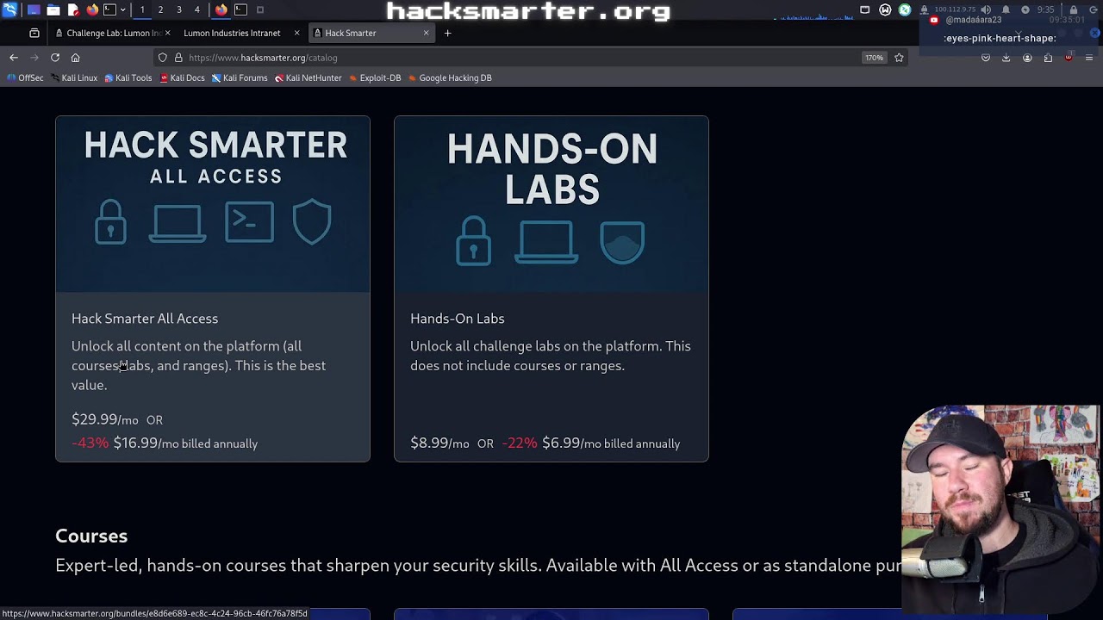The image size is (1103, 620).
Task: Open the session logout icon in the panel
Action: (1093, 9)
